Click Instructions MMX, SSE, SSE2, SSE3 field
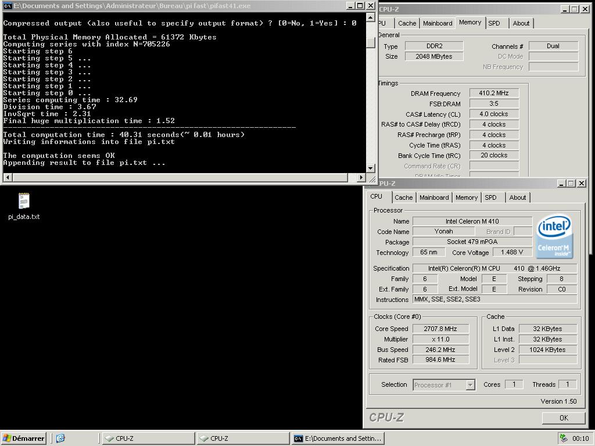 coord(495,300)
